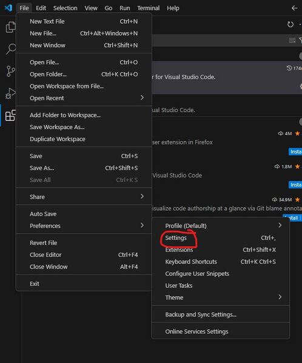This screenshot has height=363, width=302.
Task: Click the refresh extensions icon
Action: pyautogui.click(x=290, y=24)
